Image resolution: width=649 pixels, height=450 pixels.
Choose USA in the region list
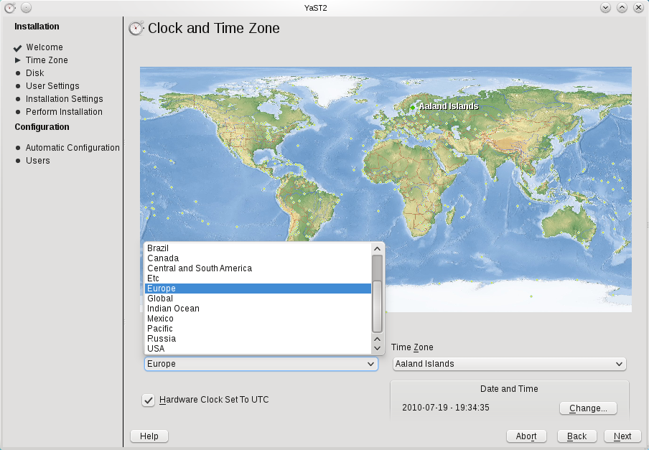(x=156, y=349)
